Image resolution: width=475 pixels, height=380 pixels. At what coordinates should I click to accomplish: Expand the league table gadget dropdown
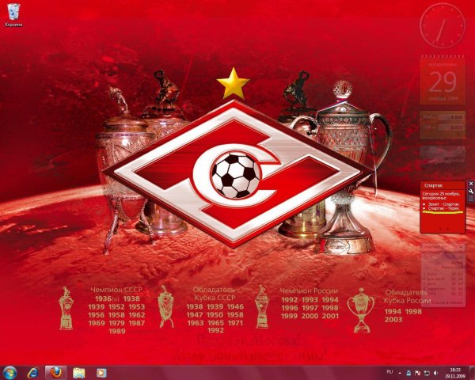pos(462,248)
